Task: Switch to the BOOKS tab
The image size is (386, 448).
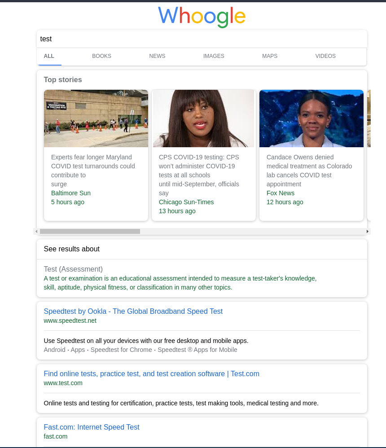Action: [101, 56]
